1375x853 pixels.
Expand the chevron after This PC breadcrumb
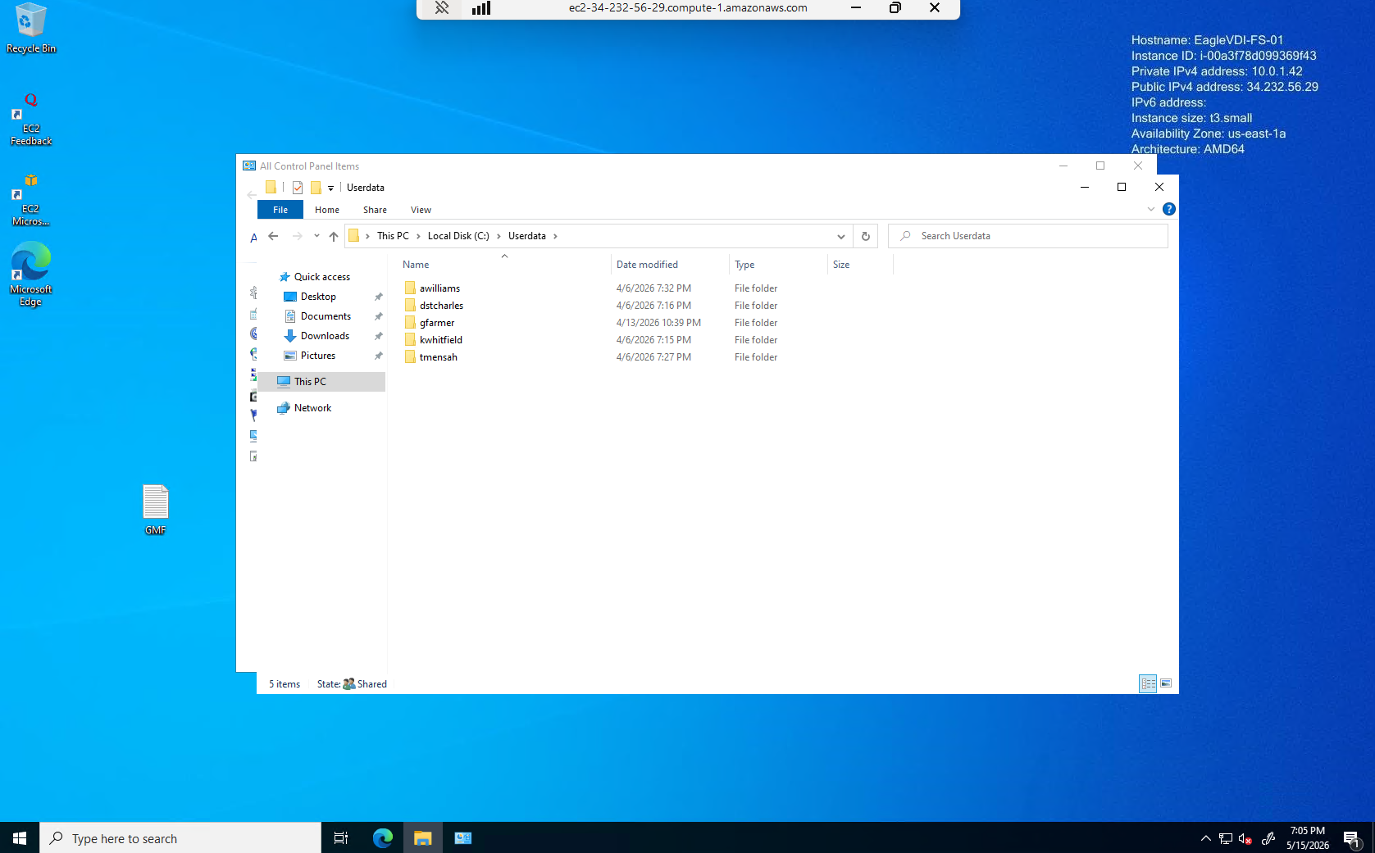point(418,236)
